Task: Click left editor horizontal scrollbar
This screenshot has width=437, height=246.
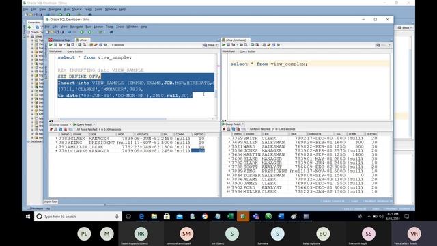Action: click(x=113, y=119)
